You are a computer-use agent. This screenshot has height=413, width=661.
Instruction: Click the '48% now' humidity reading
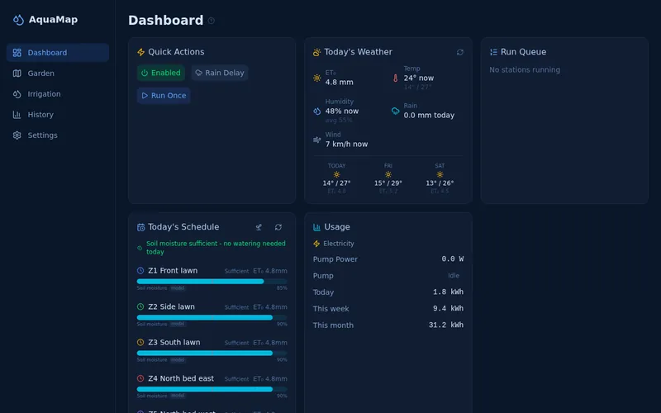[x=342, y=112]
